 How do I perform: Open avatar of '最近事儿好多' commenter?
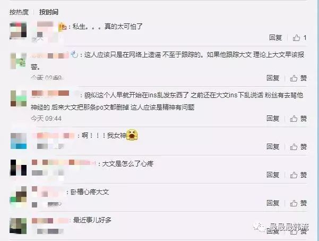point(18,226)
